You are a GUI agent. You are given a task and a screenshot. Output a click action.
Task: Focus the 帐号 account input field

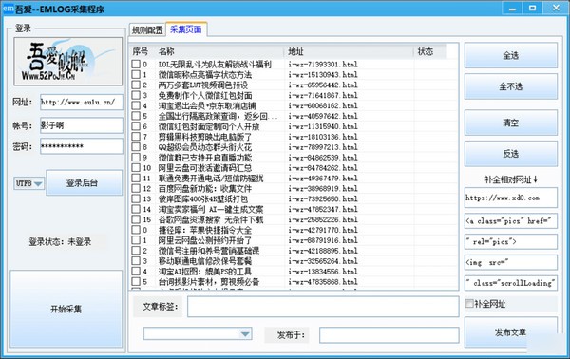pyautogui.click(x=82, y=125)
